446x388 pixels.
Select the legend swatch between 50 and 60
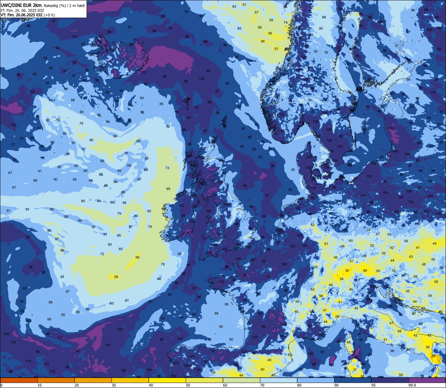click(x=204, y=380)
